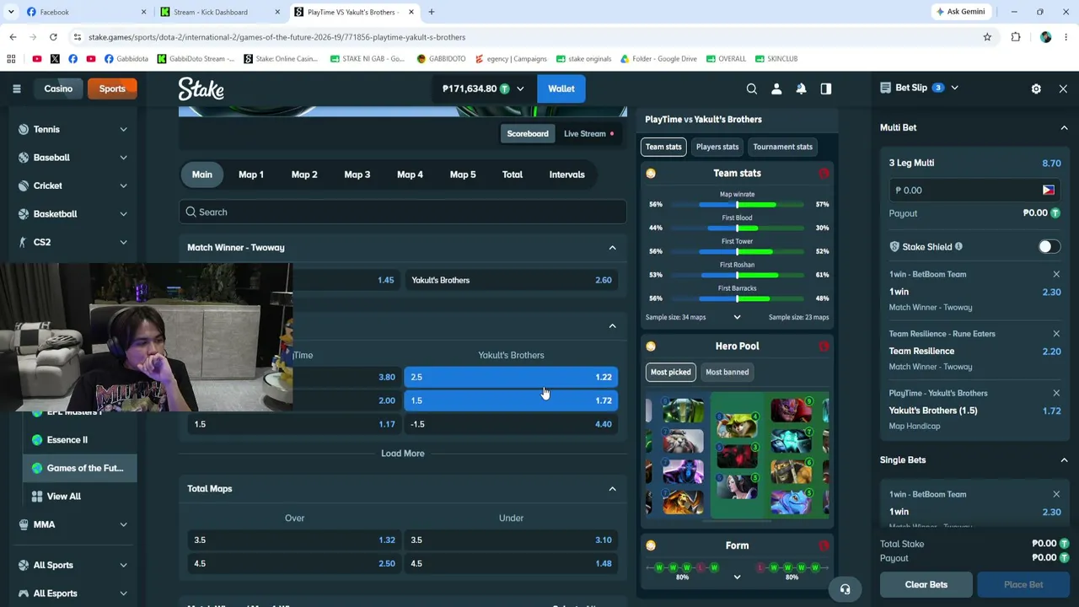Image resolution: width=1079 pixels, height=607 pixels.
Task: Click the Stake Shield info icon
Action: [x=958, y=247]
